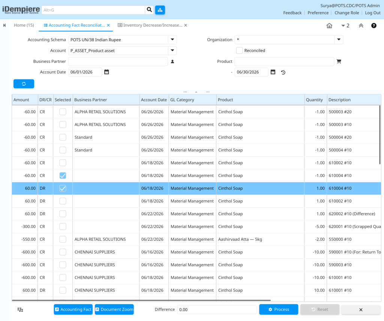Click the Process button
This screenshot has width=384, height=321.
point(279,309)
